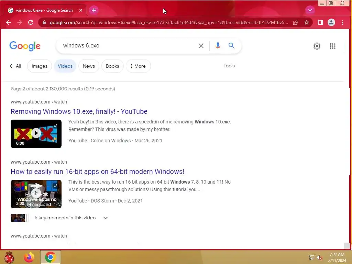The width and height of the screenshot is (352, 264).
Task: Bookmark this page with the star icon
Action: click(307, 22)
